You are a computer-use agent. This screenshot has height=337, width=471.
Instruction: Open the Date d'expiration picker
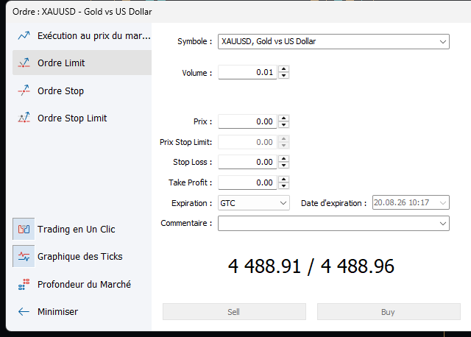(411, 203)
